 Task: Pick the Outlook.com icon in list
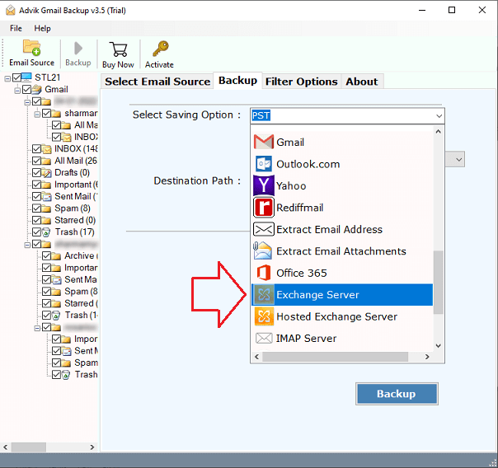264,164
